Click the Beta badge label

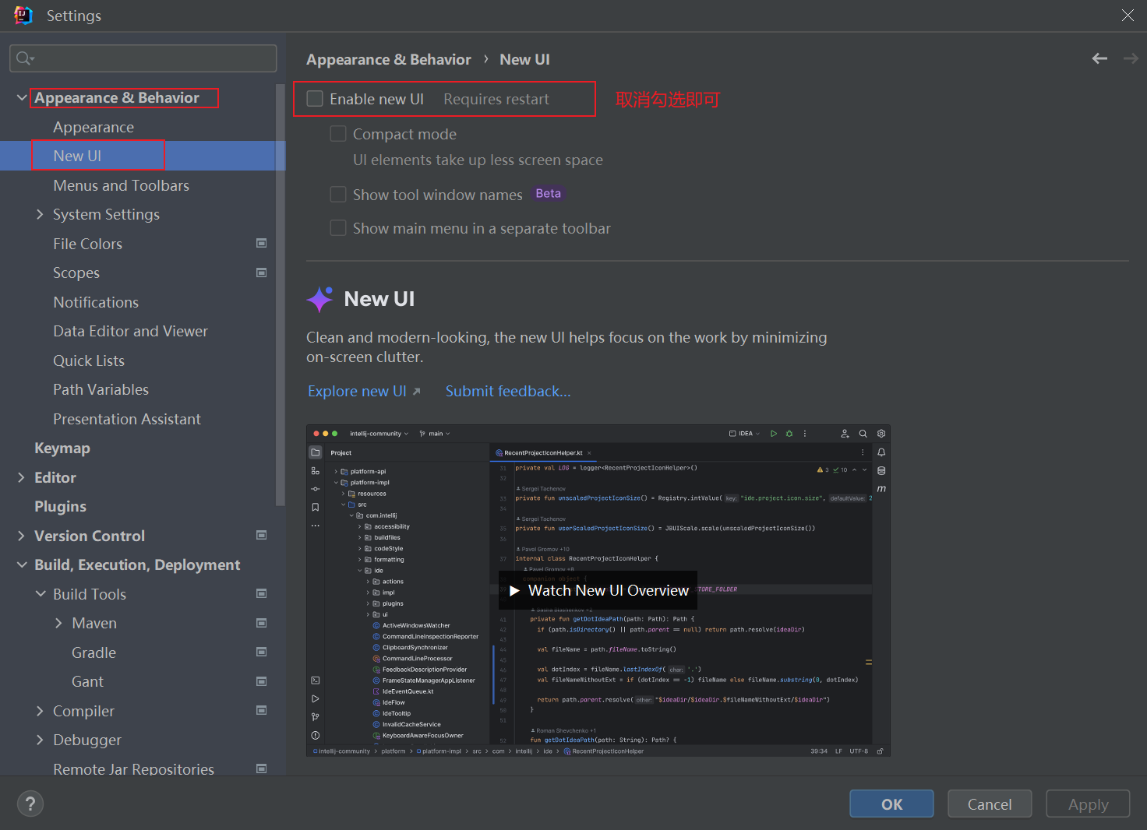pos(548,193)
